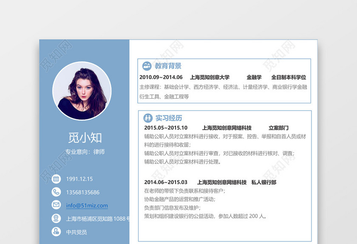Click the major 金融学
The width and height of the screenshot is (357, 244).
254,77
